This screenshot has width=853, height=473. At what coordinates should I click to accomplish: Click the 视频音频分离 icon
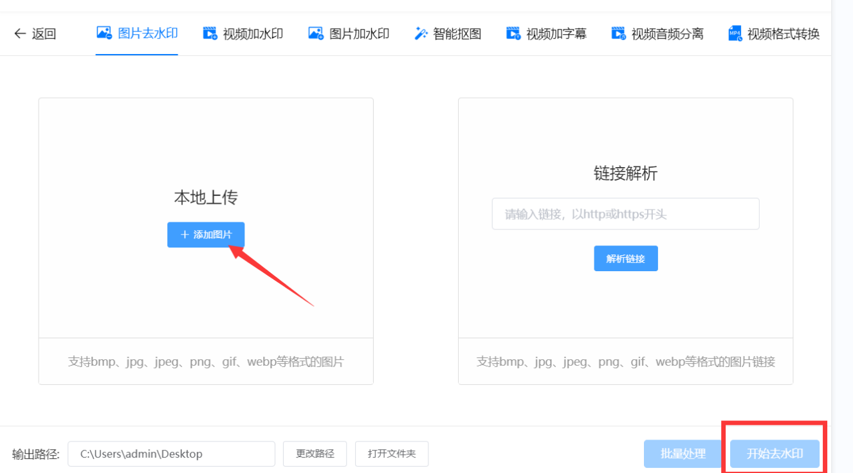pos(619,33)
